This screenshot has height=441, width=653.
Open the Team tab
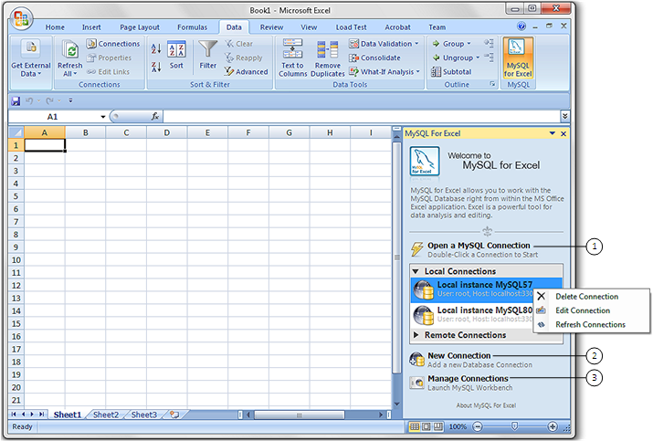click(437, 27)
